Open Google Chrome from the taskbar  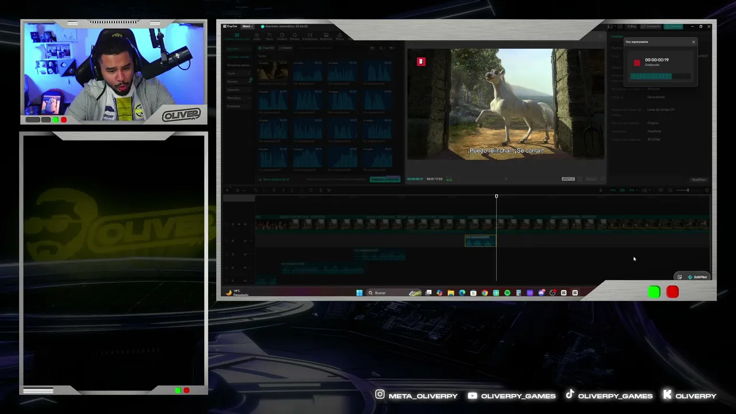[x=485, y=293]
